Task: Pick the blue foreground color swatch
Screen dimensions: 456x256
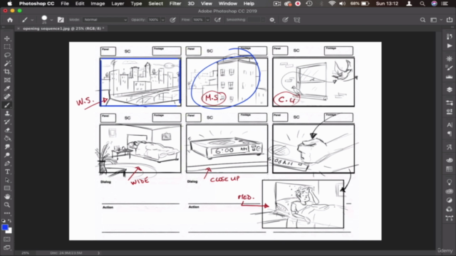Action: (5, 228)
